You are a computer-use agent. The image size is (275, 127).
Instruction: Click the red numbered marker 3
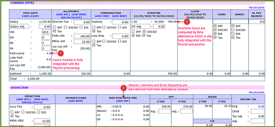tap(124, 88)
